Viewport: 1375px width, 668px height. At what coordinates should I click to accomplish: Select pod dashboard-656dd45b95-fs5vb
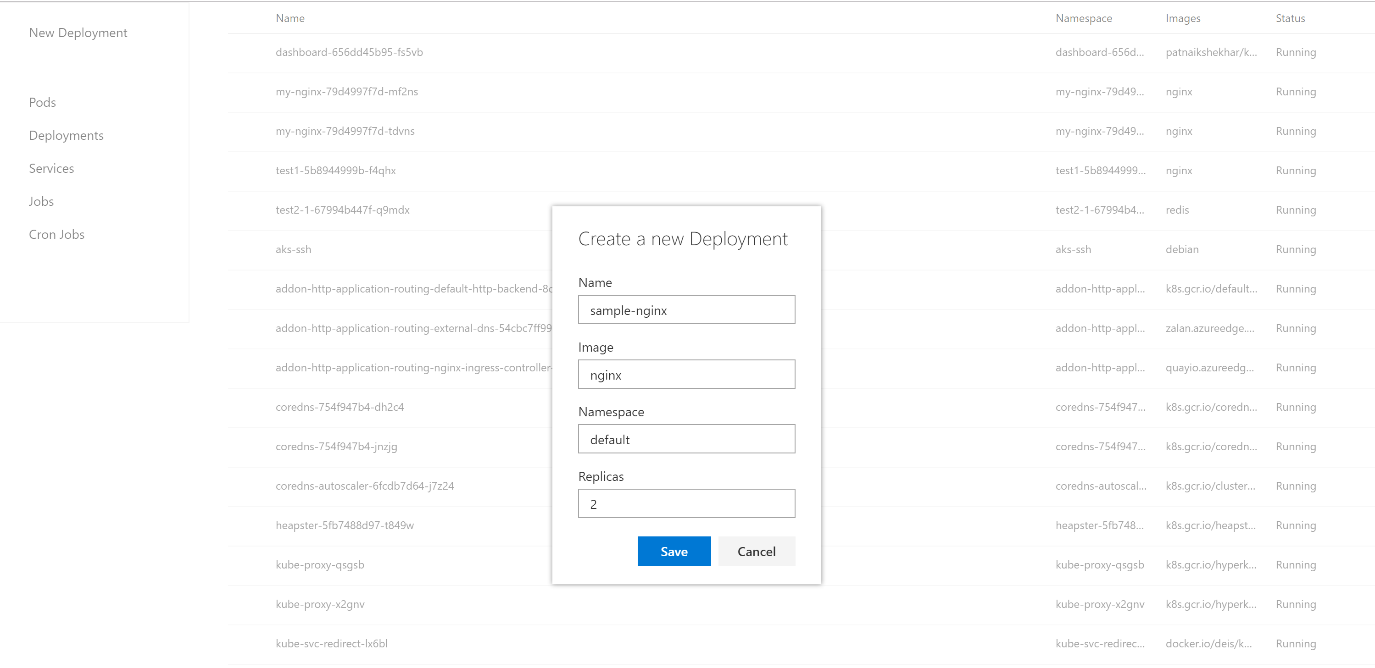[349, 52]
